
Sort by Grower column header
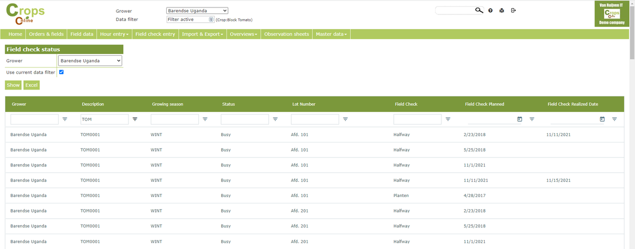19,104
